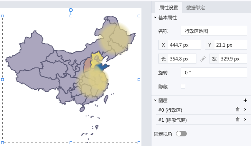Viewport: 251px width, 146px height.
Task: Click the aspect ratio link icon
Action: pos(203,59)
